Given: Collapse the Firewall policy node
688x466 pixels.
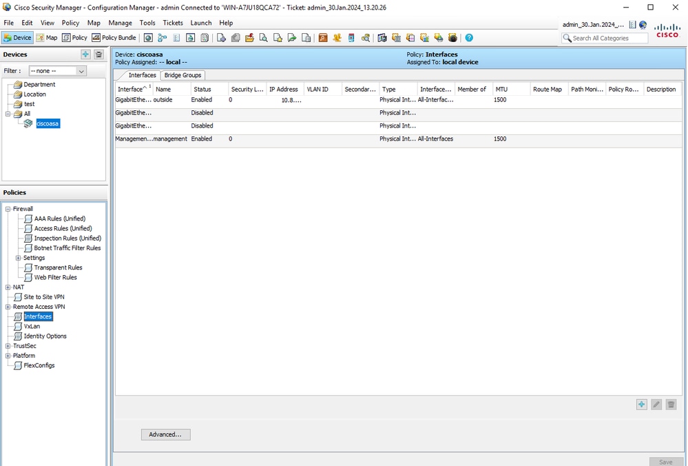Looking at the screenshot, I should coord(8,209).
